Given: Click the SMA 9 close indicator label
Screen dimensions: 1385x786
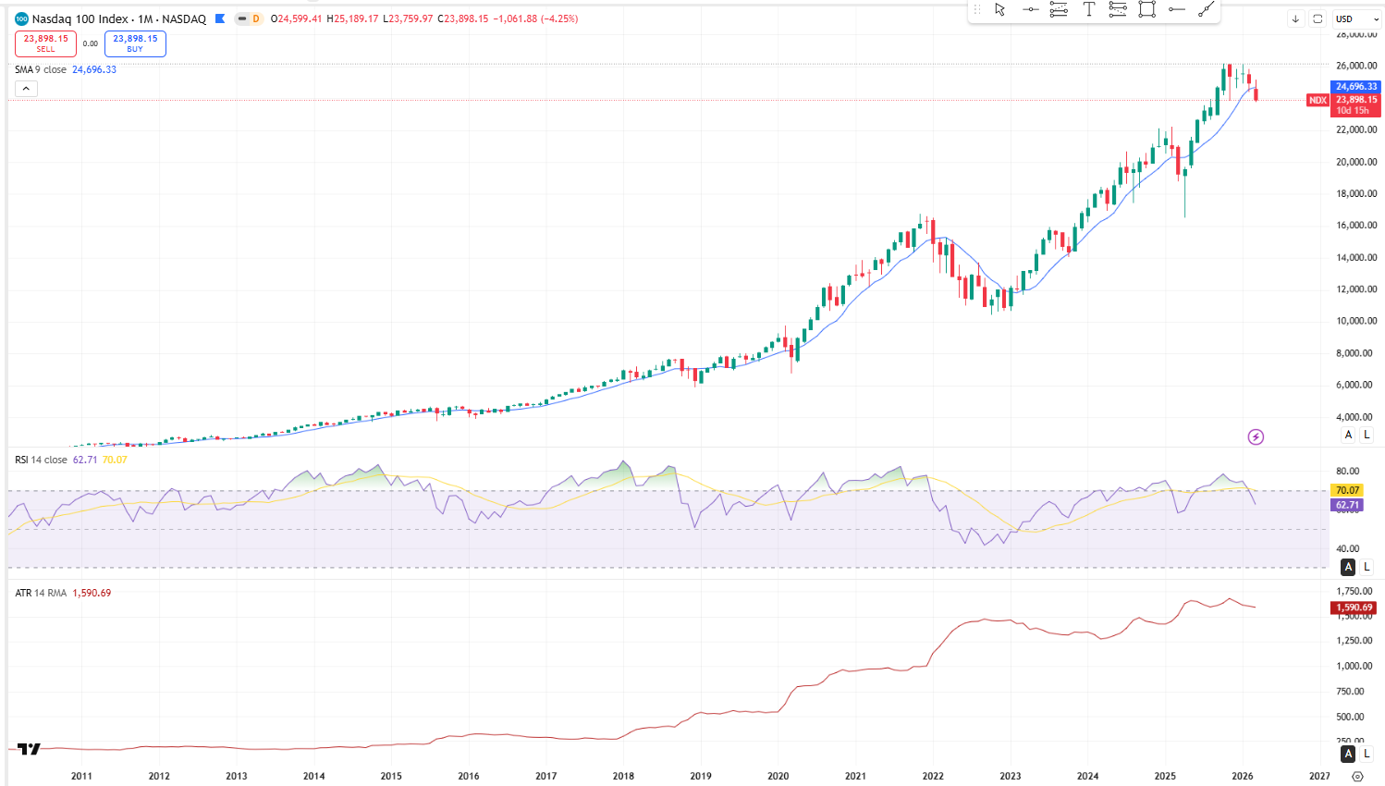Looking at the screenshot, I should tap(41, 69).
